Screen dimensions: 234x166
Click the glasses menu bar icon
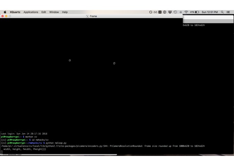155,12
